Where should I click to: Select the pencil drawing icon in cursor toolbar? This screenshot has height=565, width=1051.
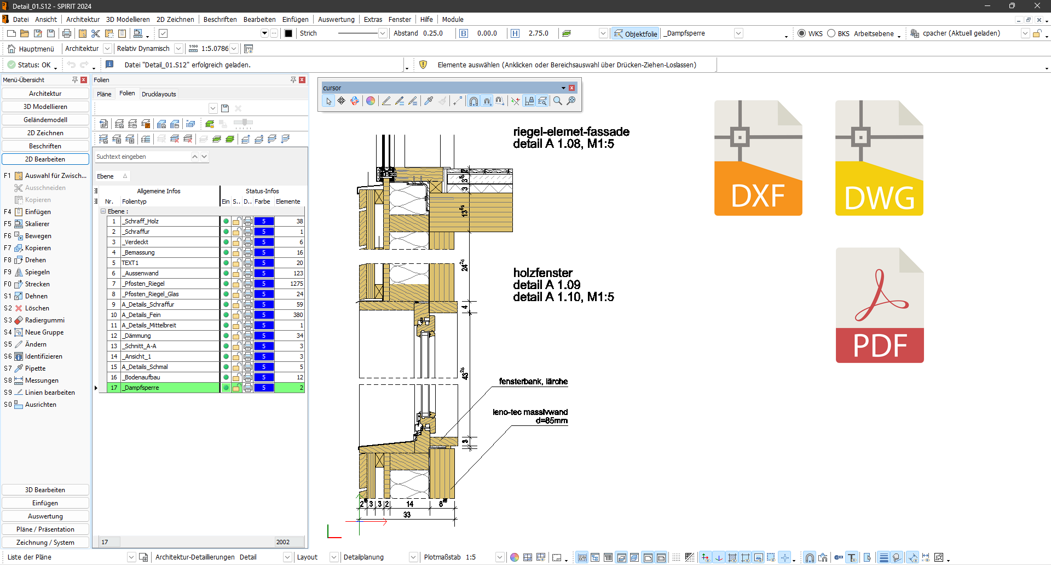pos(386,101)
